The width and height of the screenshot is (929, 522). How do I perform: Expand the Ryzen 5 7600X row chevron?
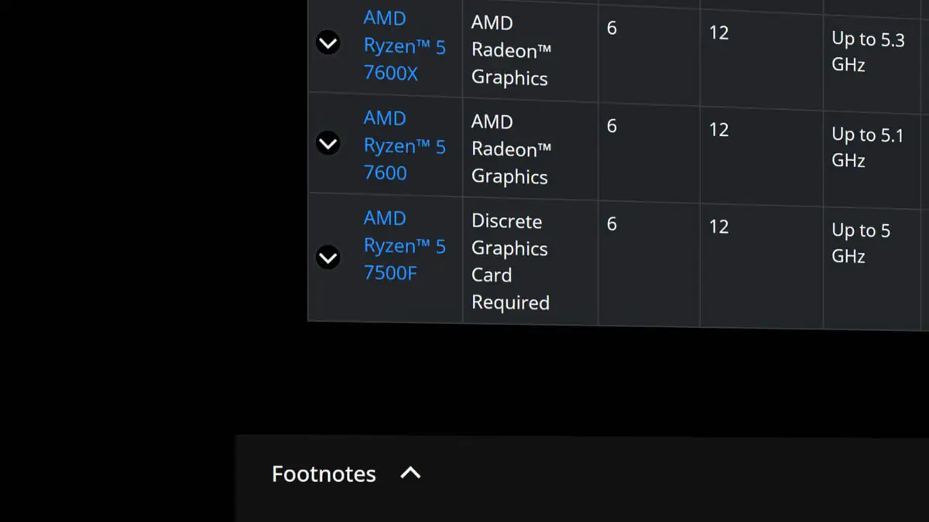[328, 43]
